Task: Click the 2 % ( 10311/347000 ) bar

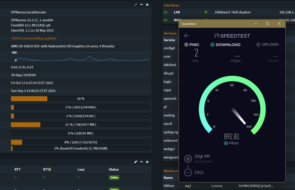Action: 80,107
